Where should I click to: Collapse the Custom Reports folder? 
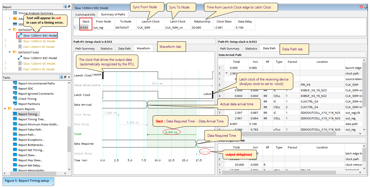click(x=5, y=109)
